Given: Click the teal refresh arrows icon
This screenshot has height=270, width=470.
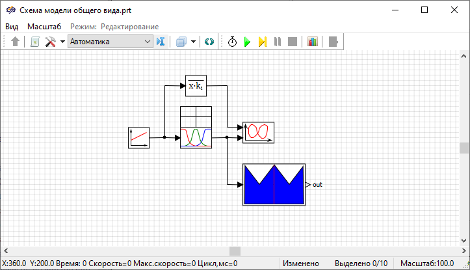Looking at the screenshot, I should point(209,42).
